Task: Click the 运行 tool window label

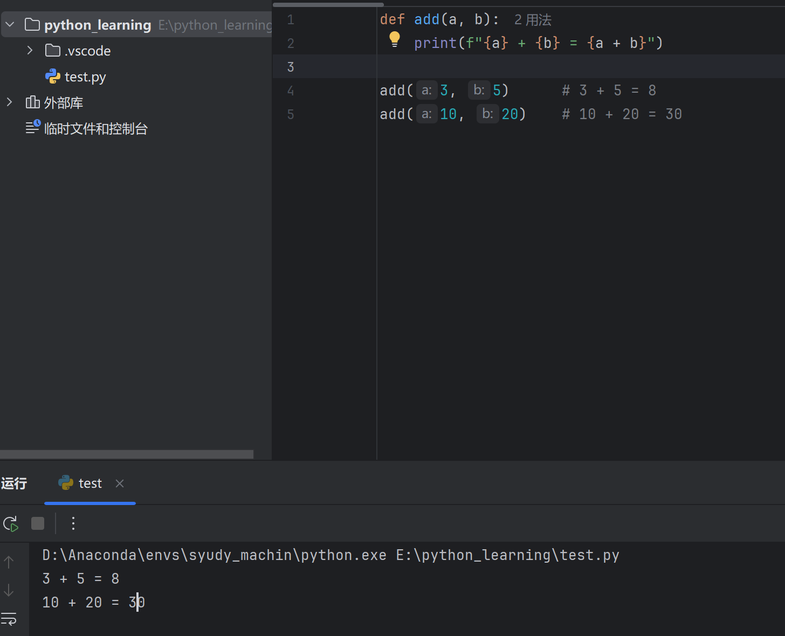Action: pyautogui.click(x=14, y=483)
